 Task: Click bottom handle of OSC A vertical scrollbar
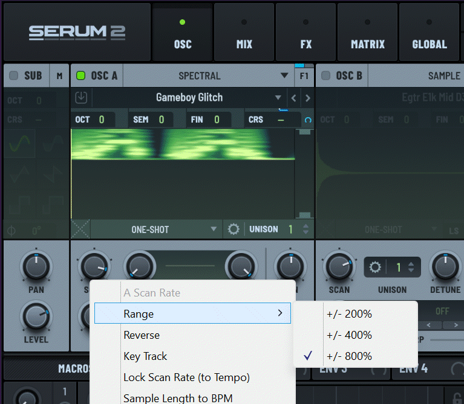coord(304,215)
